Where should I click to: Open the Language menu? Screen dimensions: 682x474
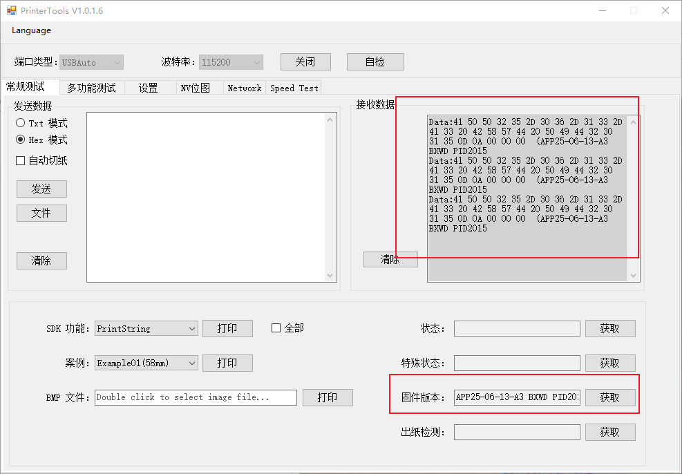click(x=31, y=30)
